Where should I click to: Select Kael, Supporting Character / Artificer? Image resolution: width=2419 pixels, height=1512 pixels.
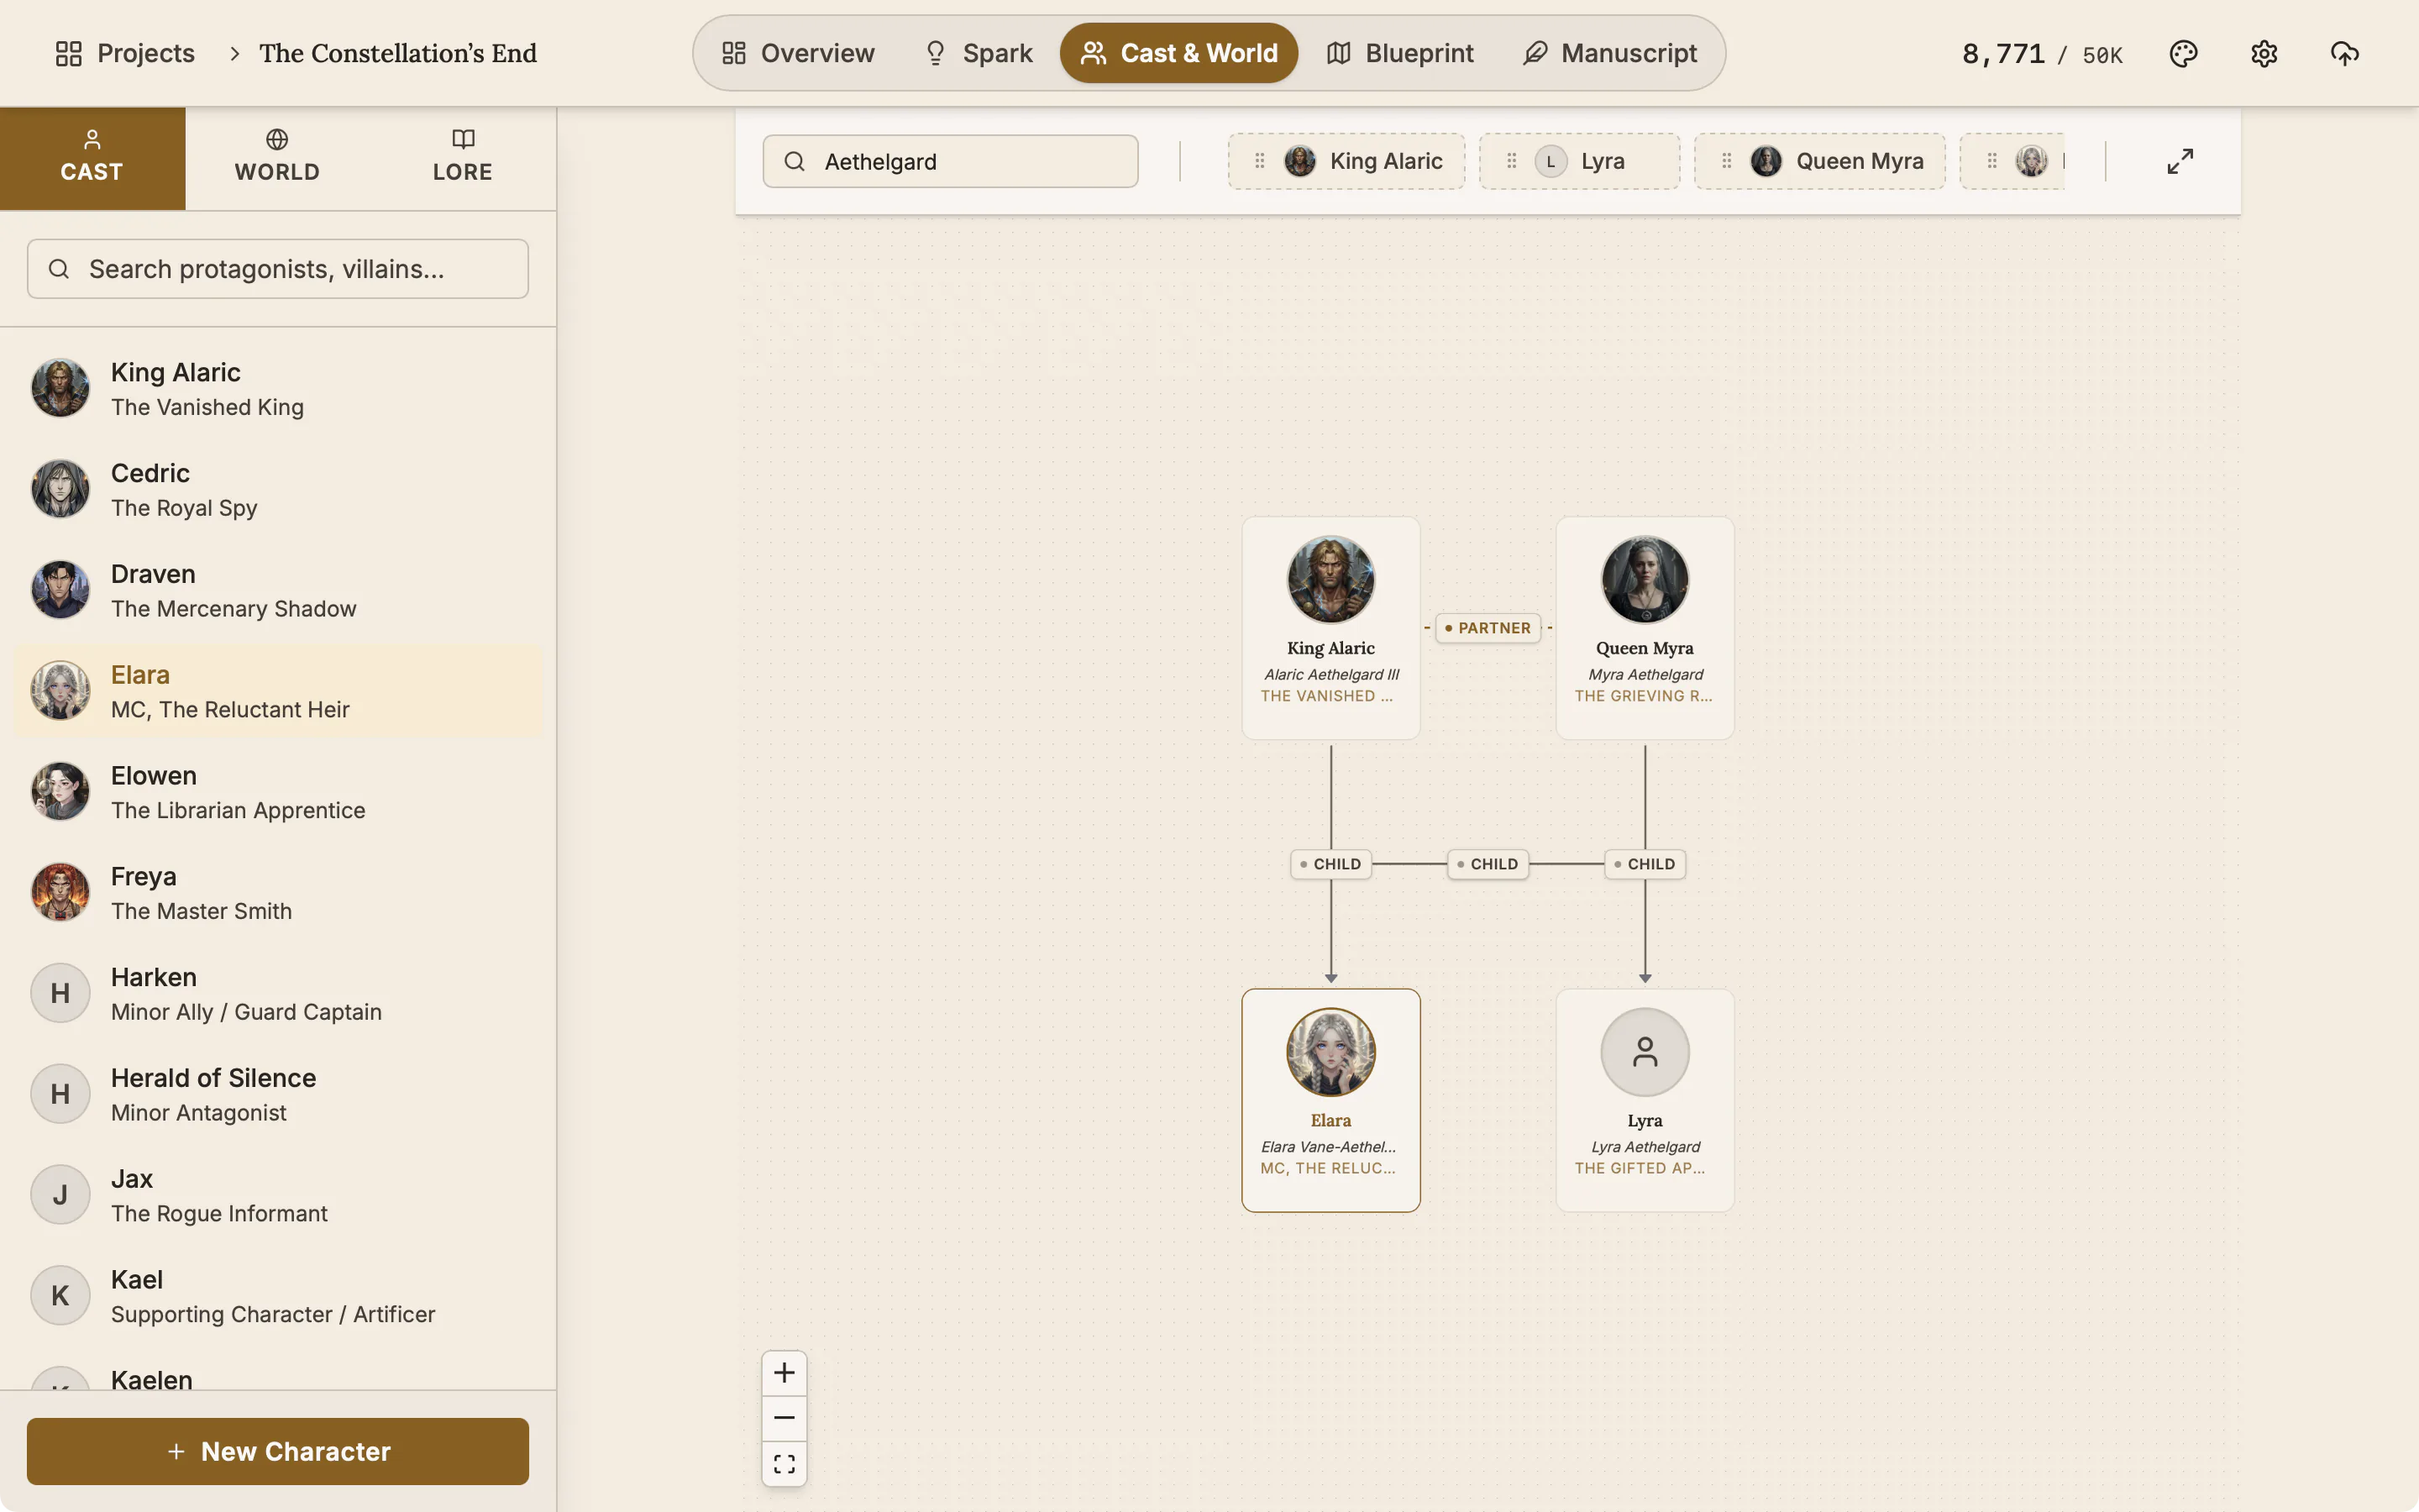pos(278,1296)
